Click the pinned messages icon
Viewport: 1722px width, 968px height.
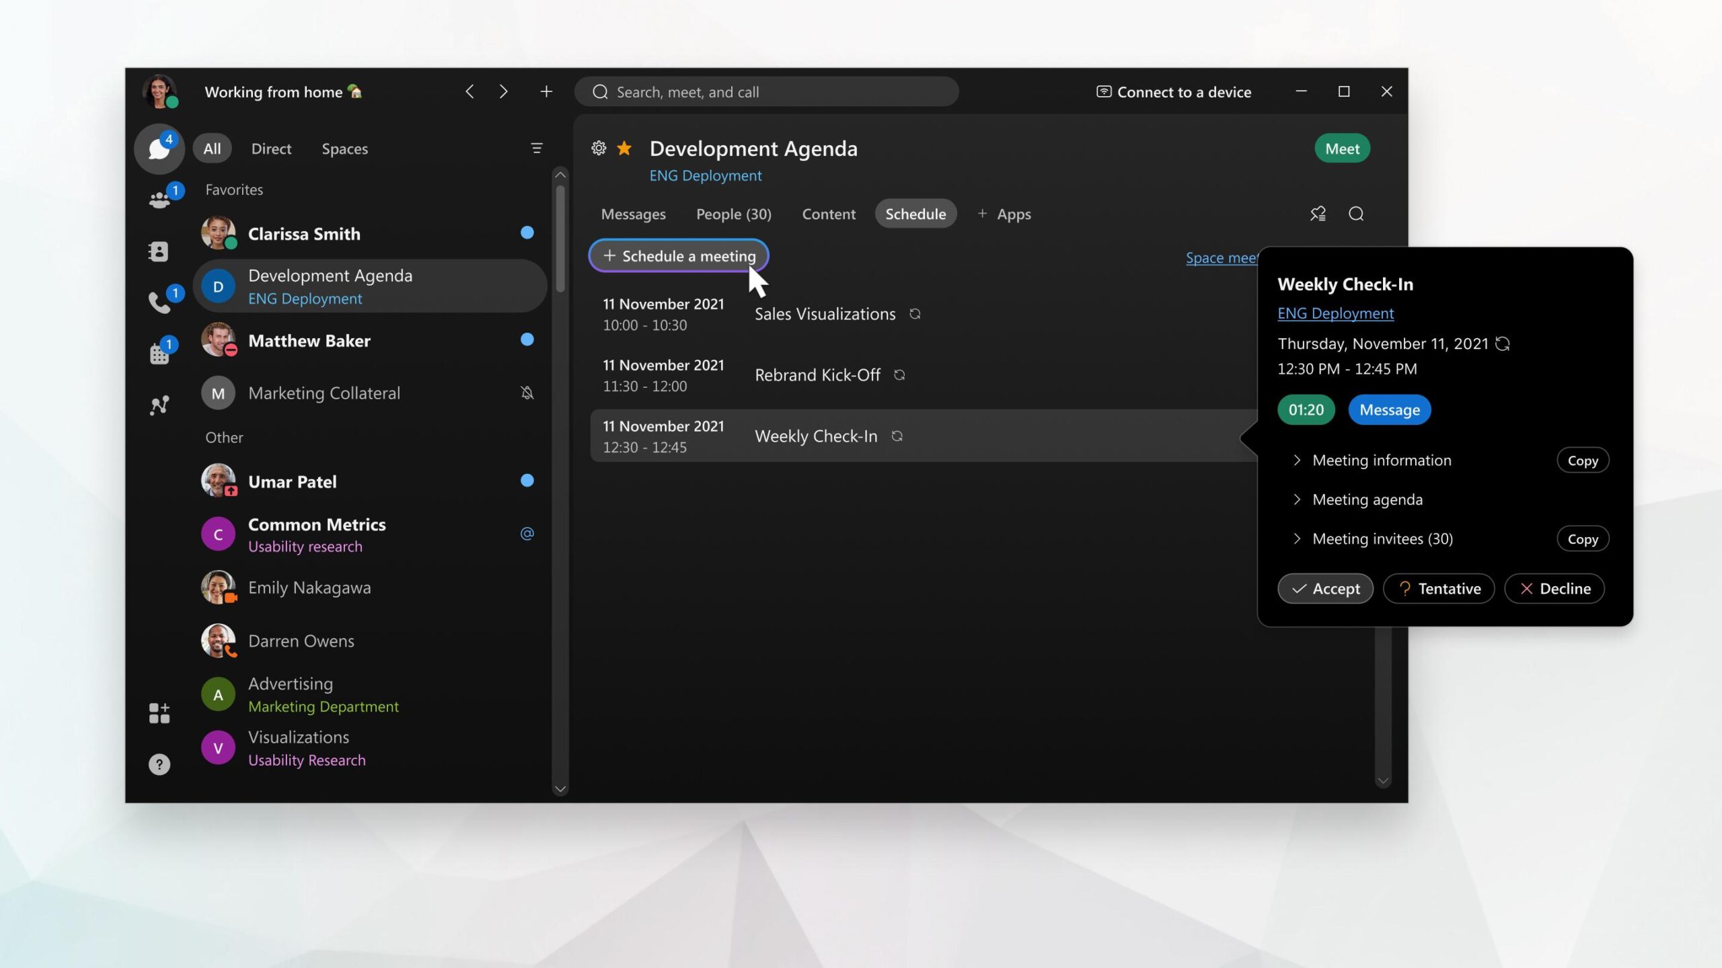(x=1317, y=214)
